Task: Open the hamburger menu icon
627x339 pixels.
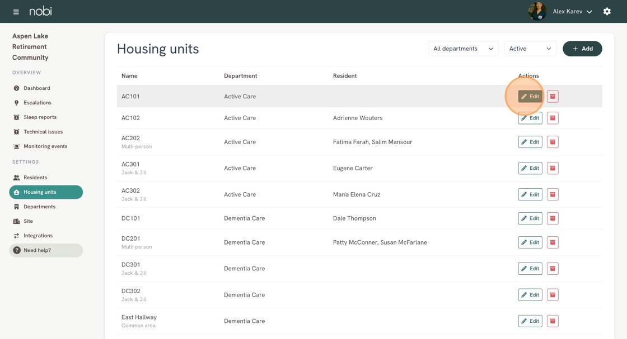Action: (16, 12)
